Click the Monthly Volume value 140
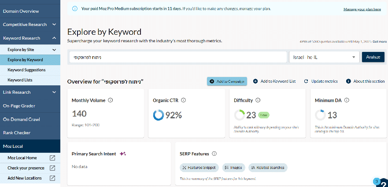This screenshot has height=187, width=388. point(79,114)
